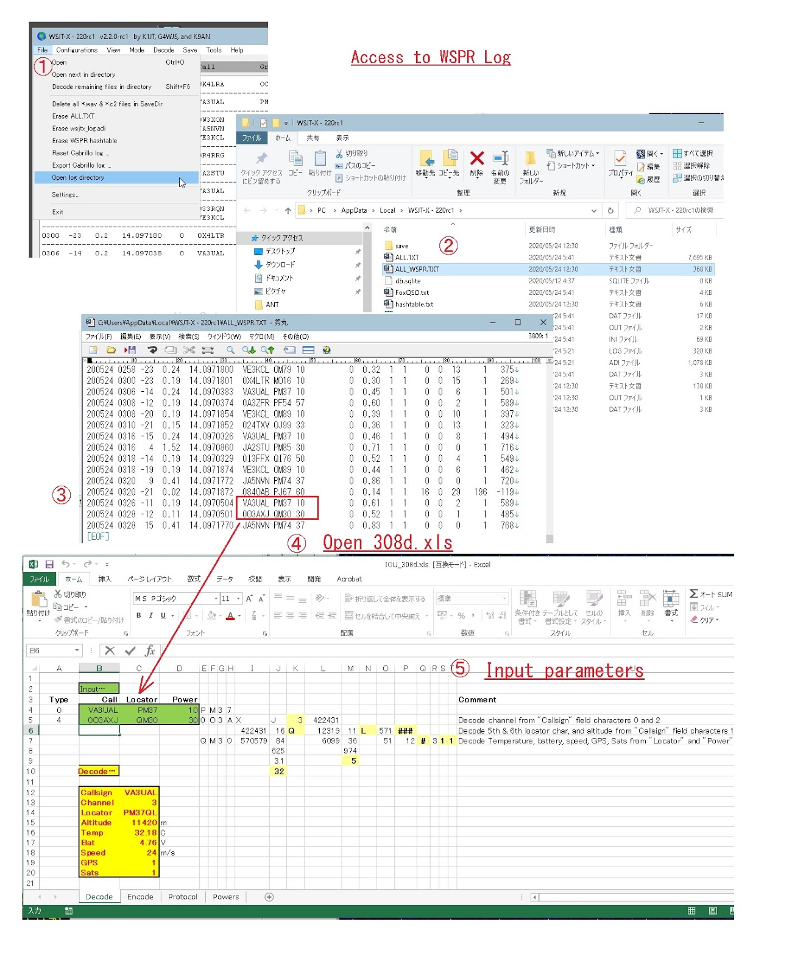792x975 pixels.
Task: Select Settings... in WSJT-X File menu
Action: click(x=65, y=194)
